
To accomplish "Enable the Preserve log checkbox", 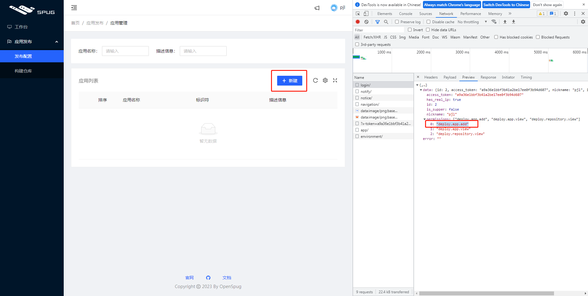I will coord(397,22).
